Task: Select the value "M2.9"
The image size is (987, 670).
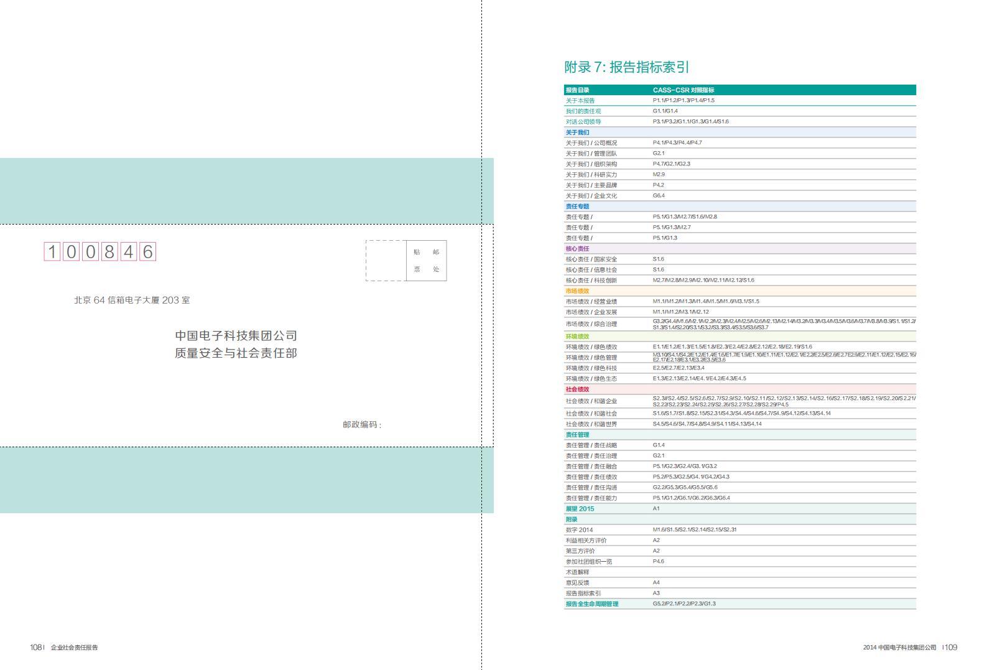Action: click(x=659, y=175)
